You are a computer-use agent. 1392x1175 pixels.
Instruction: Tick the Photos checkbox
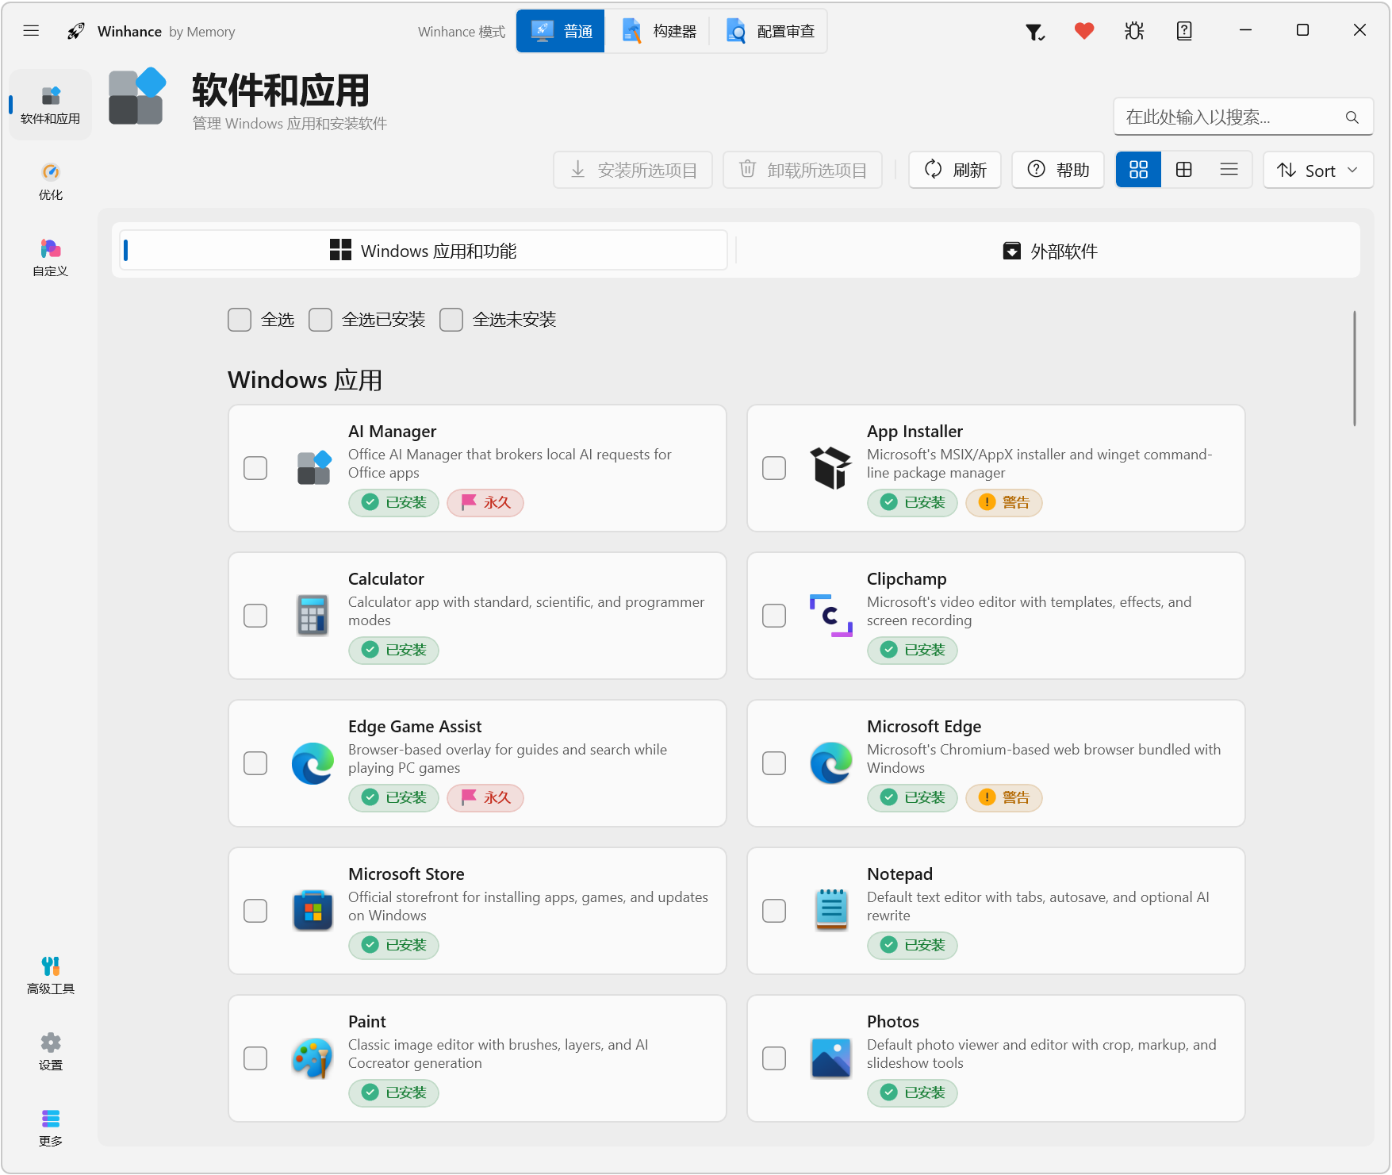click(774, 1058)
